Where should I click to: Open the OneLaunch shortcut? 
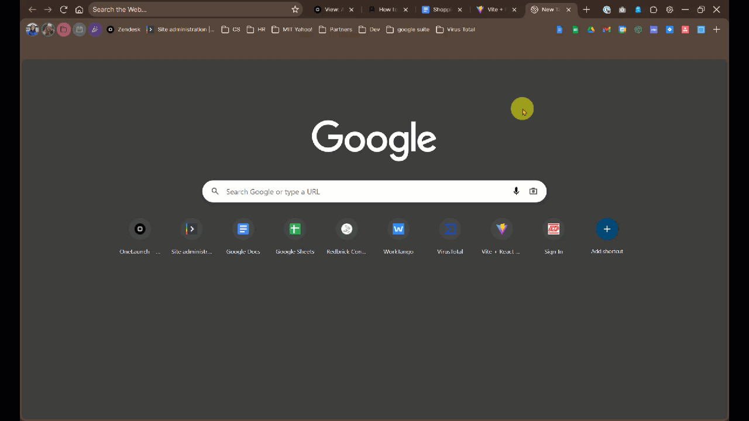pos(140,236)
